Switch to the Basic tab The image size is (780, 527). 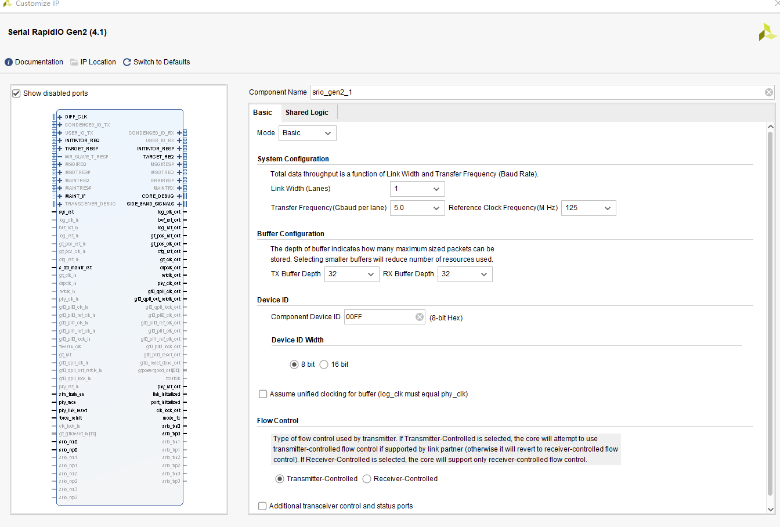tap(263, 113)
